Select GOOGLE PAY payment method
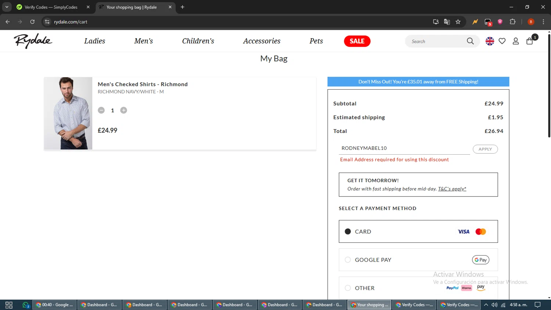This screenshot has height=310, width=551. point(418,260)
